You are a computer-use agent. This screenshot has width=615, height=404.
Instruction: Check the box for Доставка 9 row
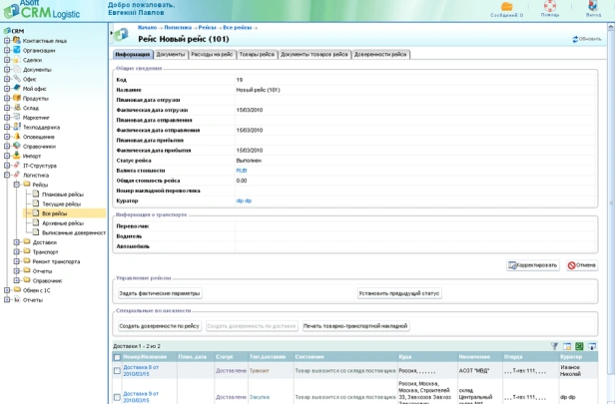(x=118, y=396)
